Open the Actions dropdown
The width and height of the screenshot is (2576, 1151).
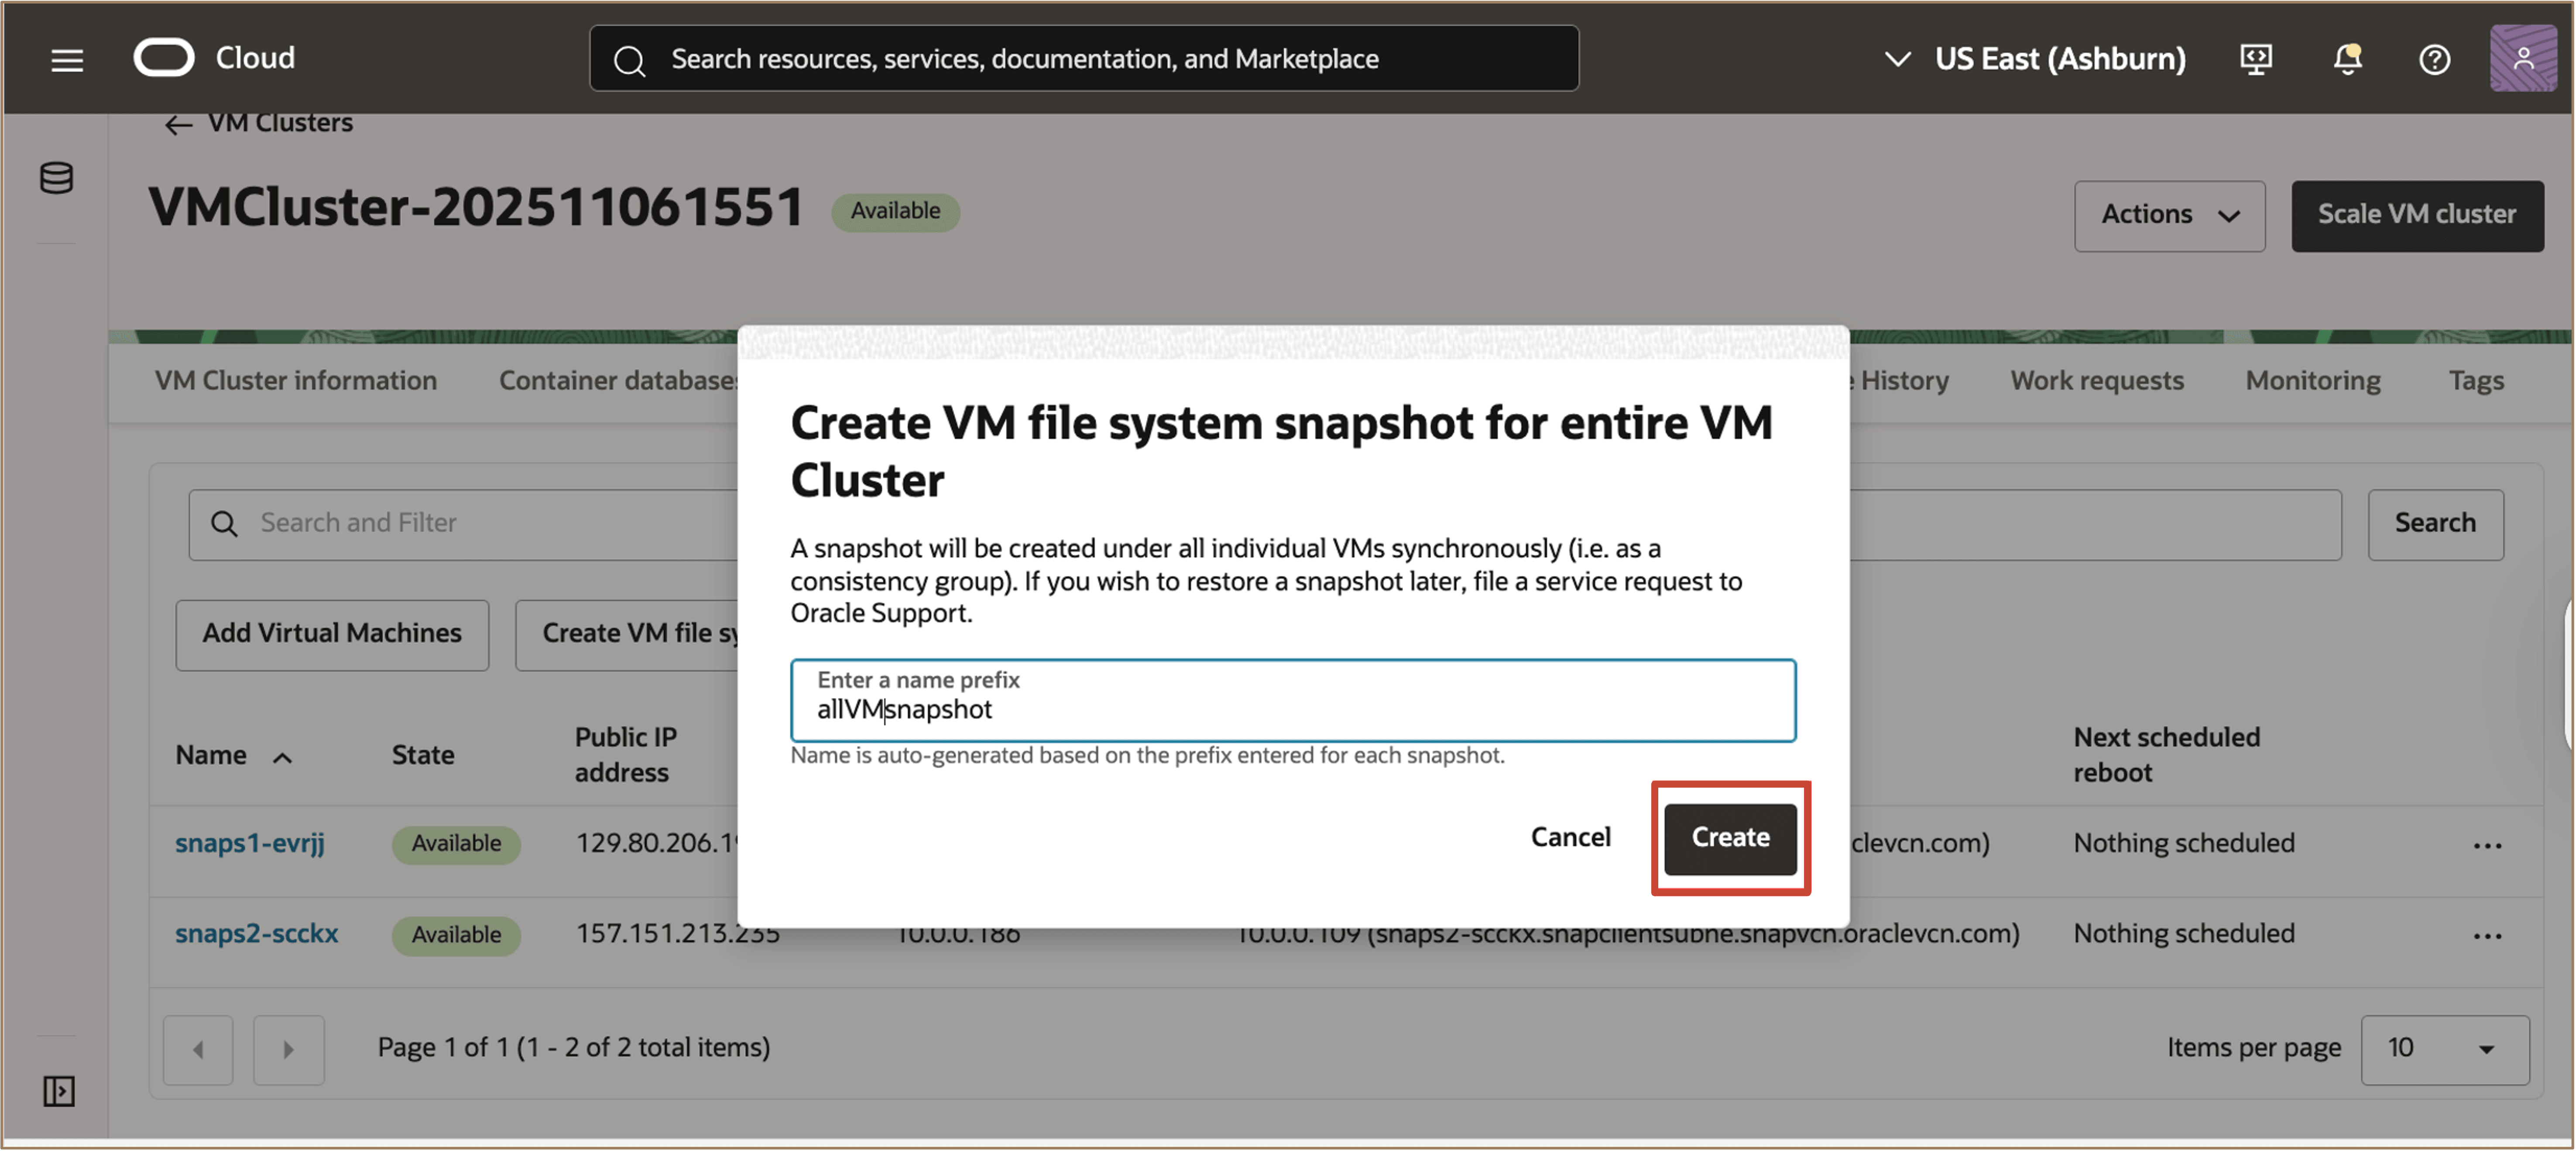(x=2168, y=215)
